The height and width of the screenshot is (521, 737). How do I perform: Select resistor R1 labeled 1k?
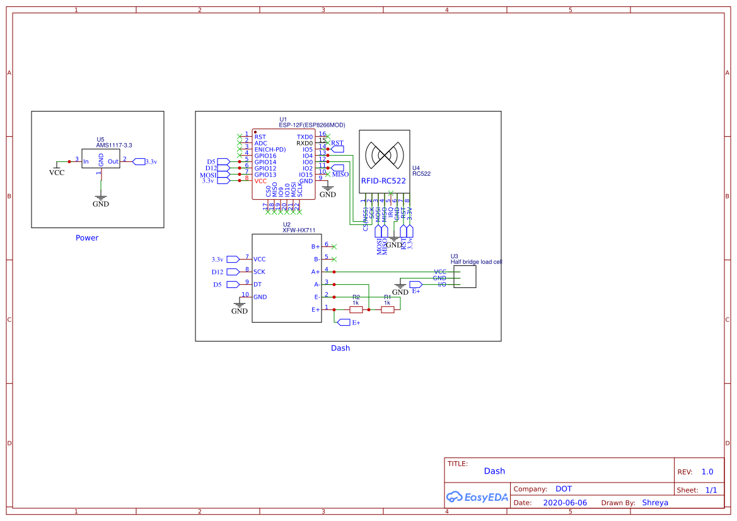tap(386, 309)
